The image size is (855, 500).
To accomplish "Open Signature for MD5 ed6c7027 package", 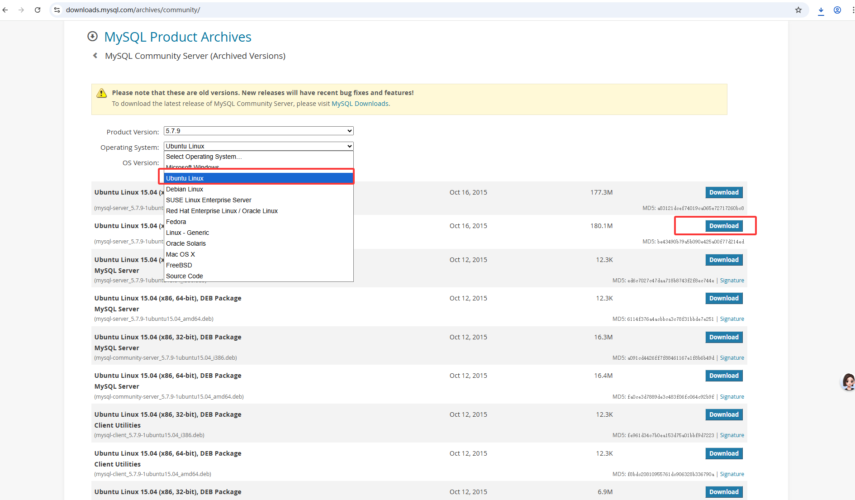I will click(x=732, y=281).
